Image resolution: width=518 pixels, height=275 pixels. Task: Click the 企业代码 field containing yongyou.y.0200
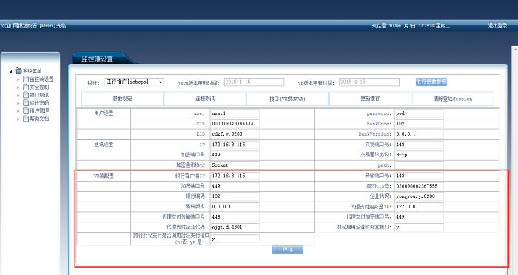[x=420, y=196]
